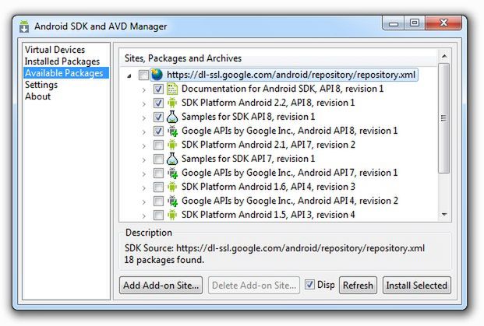Click flask icon for Samples API 8
Screen dimensions: 484x326
point(172,117)
